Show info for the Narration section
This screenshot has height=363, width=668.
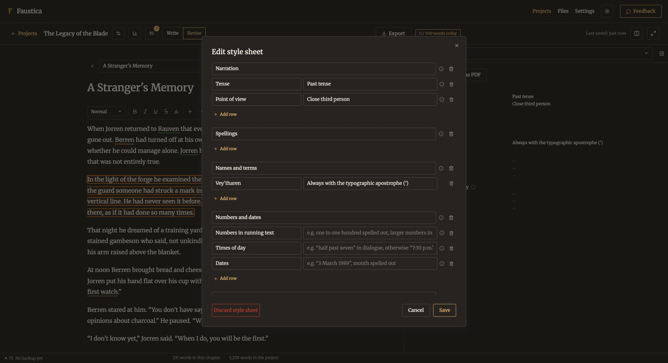pos(441,69)
